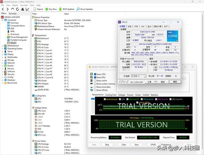Image resolution: width=204 pixels, height=155 pixels.
Task: Open the Report menu
Action: click(15, 5)
